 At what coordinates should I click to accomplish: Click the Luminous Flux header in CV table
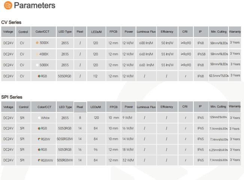pos(146,32)
